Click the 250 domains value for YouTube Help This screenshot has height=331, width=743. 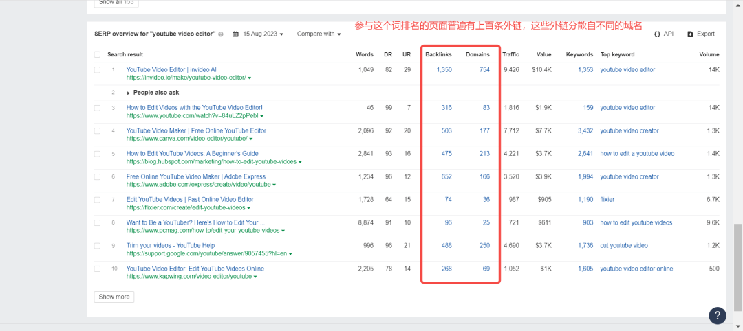(484, 246)
